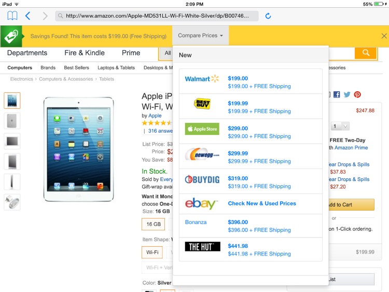Select the first iPad front thumbnail
Image resolution: width=389 pixels, height=292 pixels.
click(x=12, y=101)
